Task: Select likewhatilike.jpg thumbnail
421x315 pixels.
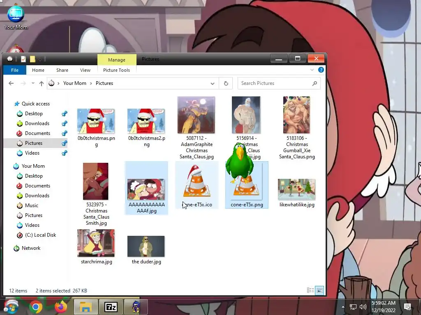Action: [x=296, y=189]
